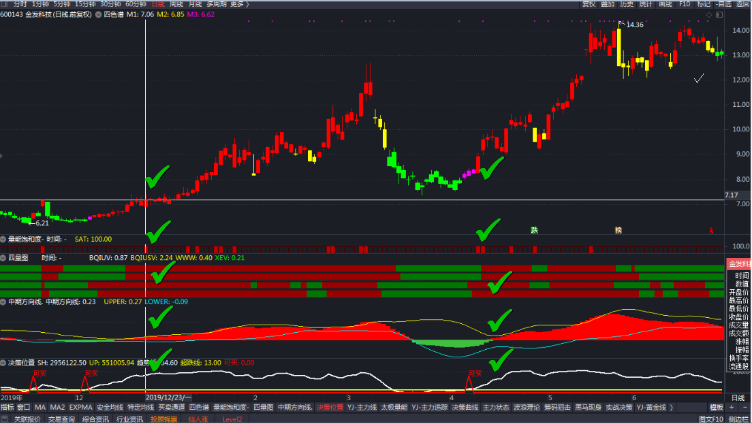Open 复权 adjustment options
Screen dimensions: 752x424
point(588,4)
